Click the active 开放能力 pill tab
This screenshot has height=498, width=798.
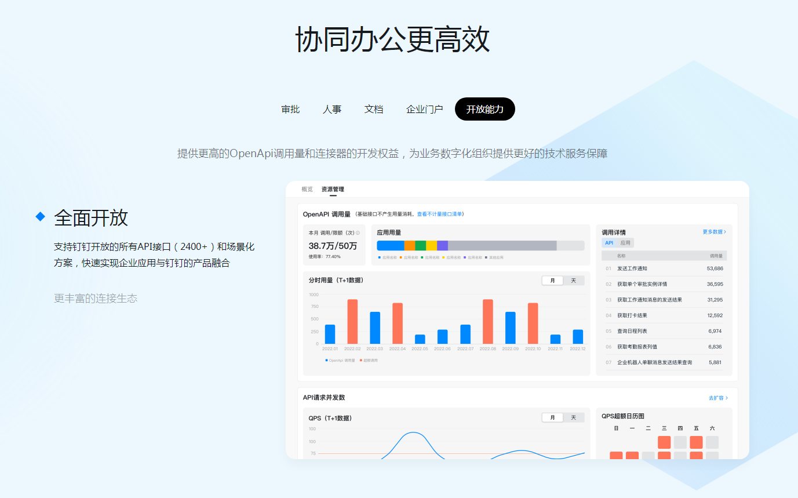pos(485,109)
